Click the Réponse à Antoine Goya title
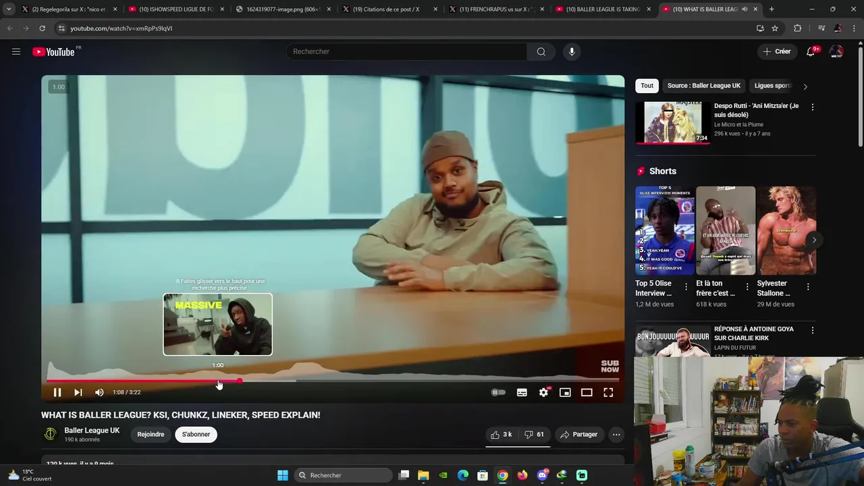The image size is (864, 486). [x=754, y=333]
